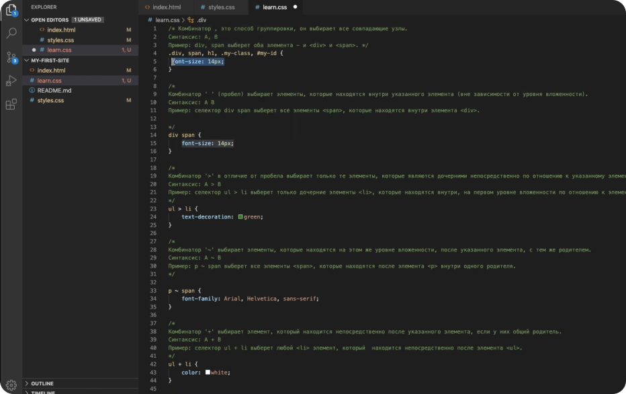Open index.html in MY-FIRST-SITE folder
The width and height of the screenshot is (626, 394).
(80, 71)
